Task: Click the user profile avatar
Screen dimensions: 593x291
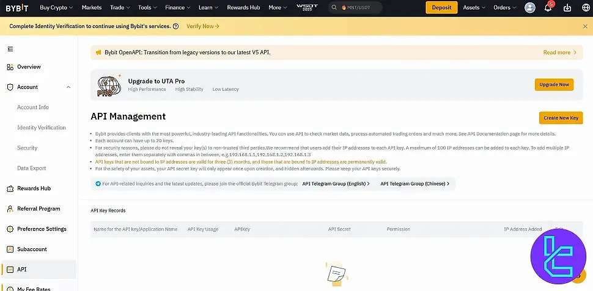Action: (x=530, y=8)
